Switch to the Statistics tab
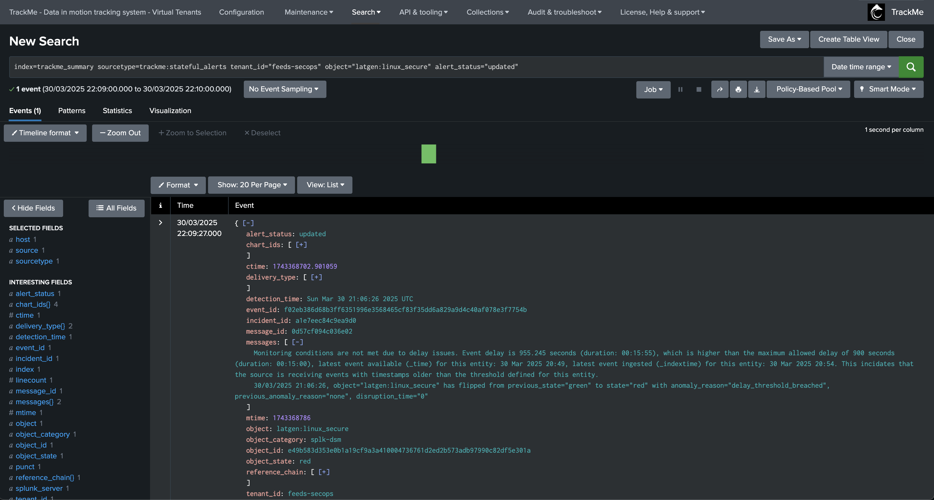934x500 pixels. 117,111
